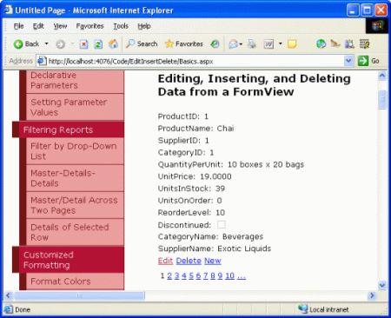Open the Edit menu
Image resolution: width=391 pixels, height=318 pixels.
coord(38,26)
